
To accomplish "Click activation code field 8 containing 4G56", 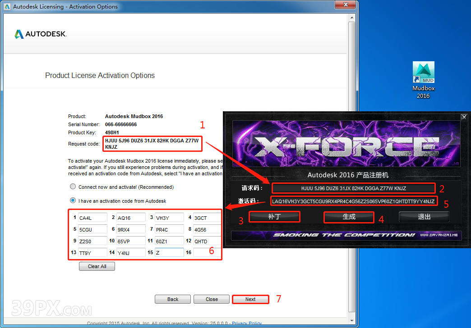I will 207,230.
